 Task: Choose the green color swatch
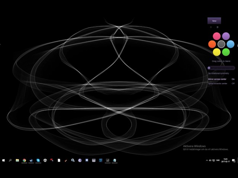pos(226,52)
